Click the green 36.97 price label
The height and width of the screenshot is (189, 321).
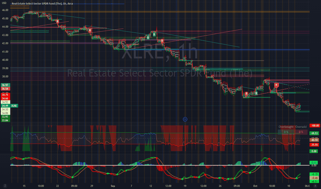pyautogui.click(x=5, y=85)
